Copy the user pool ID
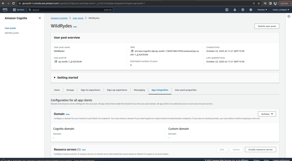Image resolution: width=292 pixels, height=161 pixels. (56, 62)
